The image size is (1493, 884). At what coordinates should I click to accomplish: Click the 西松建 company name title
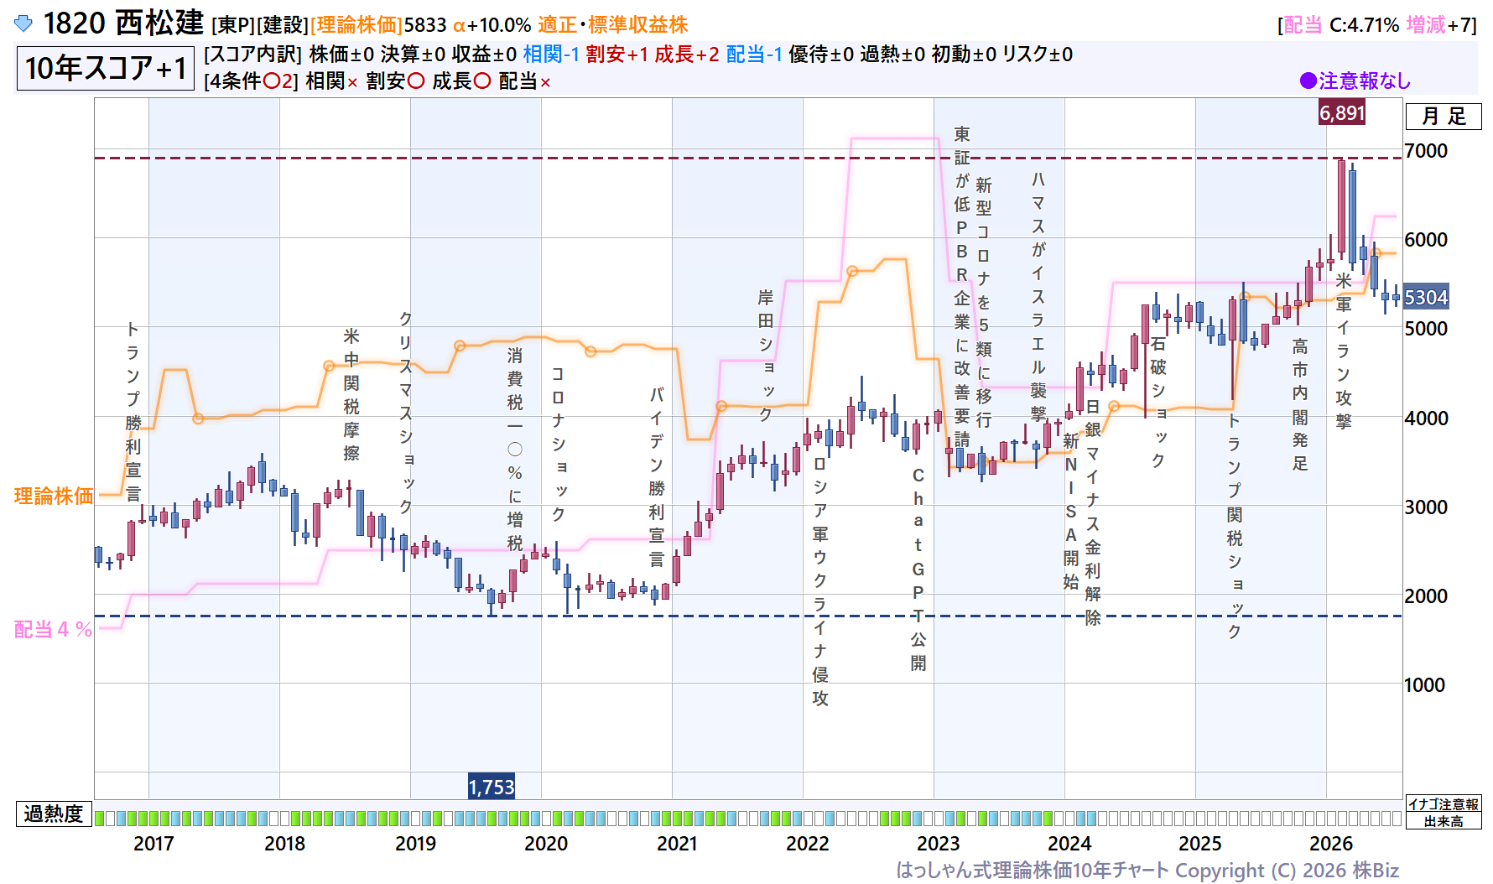tap(159, 23)
